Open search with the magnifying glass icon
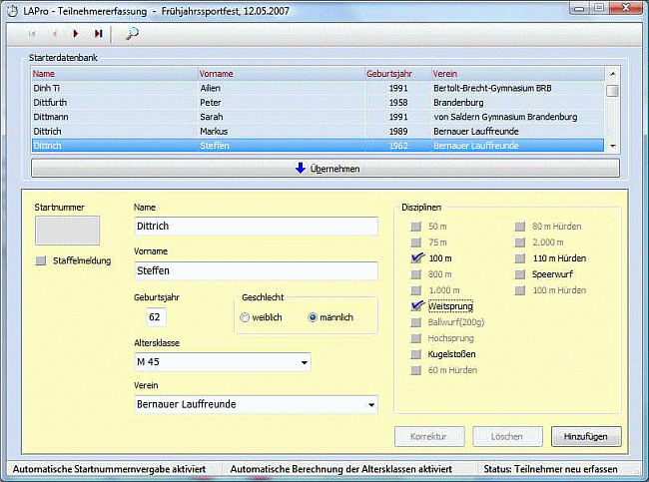 coord(132,33)
